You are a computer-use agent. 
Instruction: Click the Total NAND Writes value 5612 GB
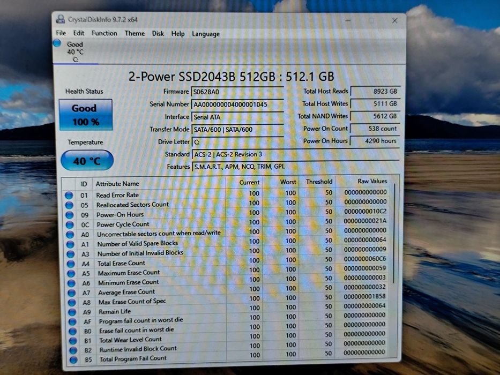click(375, 116)
